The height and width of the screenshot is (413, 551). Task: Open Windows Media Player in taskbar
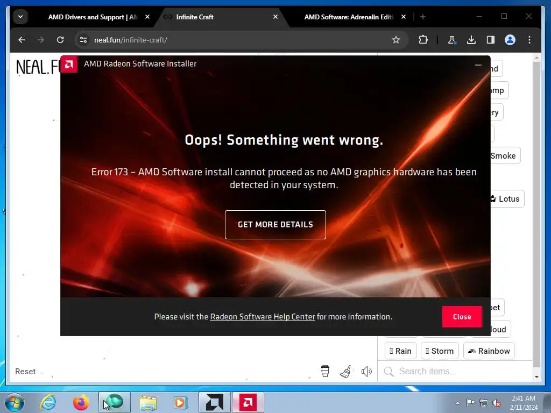(x=181, y=402)
